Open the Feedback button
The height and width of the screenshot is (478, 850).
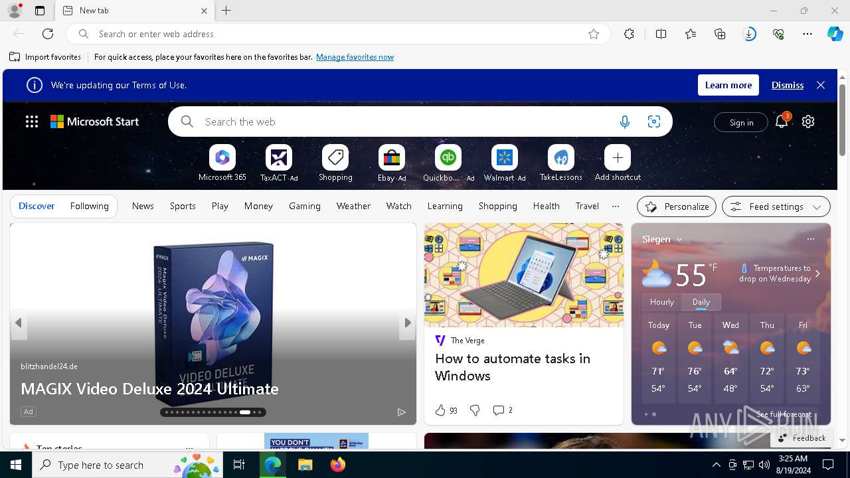[802, 438]
